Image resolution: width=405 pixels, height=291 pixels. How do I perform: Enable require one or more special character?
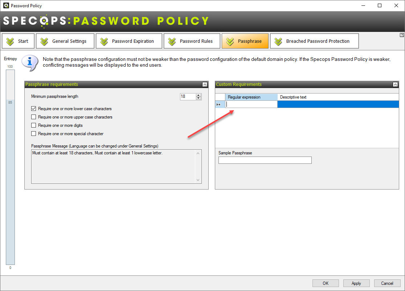click(x=34, y=134)
